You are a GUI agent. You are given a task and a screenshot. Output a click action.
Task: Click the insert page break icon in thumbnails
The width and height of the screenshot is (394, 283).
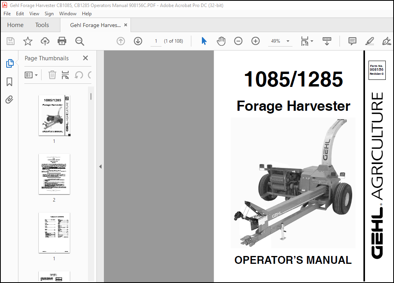(65, 75)
